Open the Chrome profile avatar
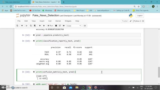 [153, 6]
